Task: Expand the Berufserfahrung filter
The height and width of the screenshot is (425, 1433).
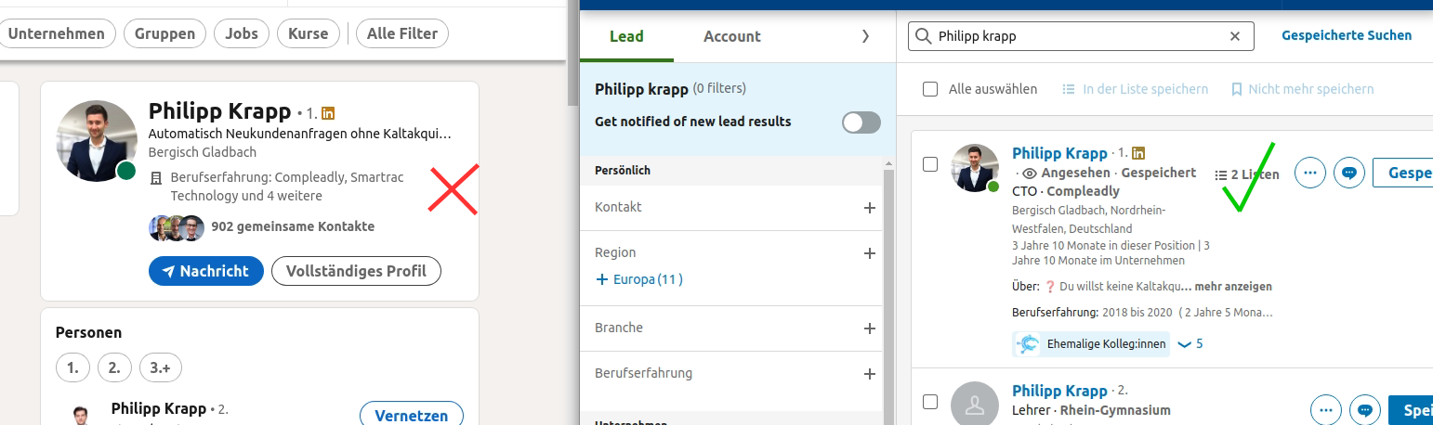Action: point(870,374)
